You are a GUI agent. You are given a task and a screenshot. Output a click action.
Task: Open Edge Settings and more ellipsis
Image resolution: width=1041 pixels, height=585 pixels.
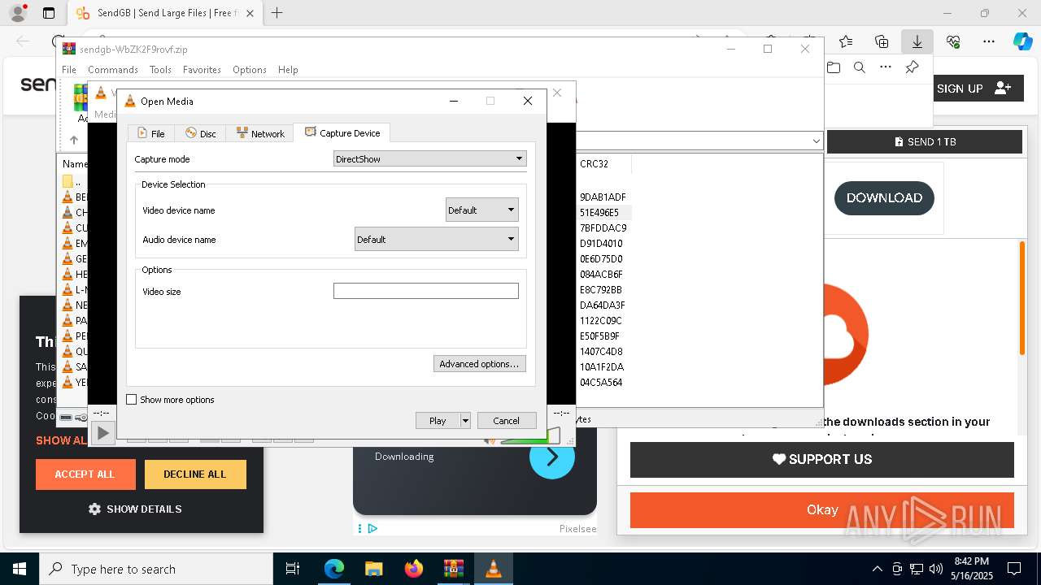(989, 41)
